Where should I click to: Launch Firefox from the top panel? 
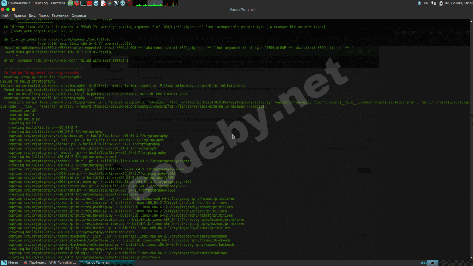(x=77, y=3)
